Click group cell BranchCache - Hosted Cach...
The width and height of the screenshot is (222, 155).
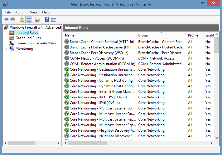click(161, 47)
